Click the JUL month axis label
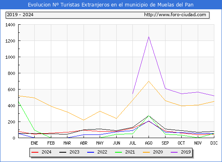 [132, 143]
